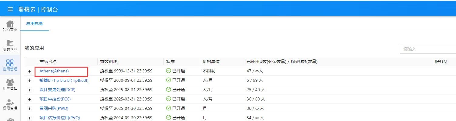Select 授权至 9999-12-31 23:59:59 cell
The image size is (456, 121).
[126, 71]
